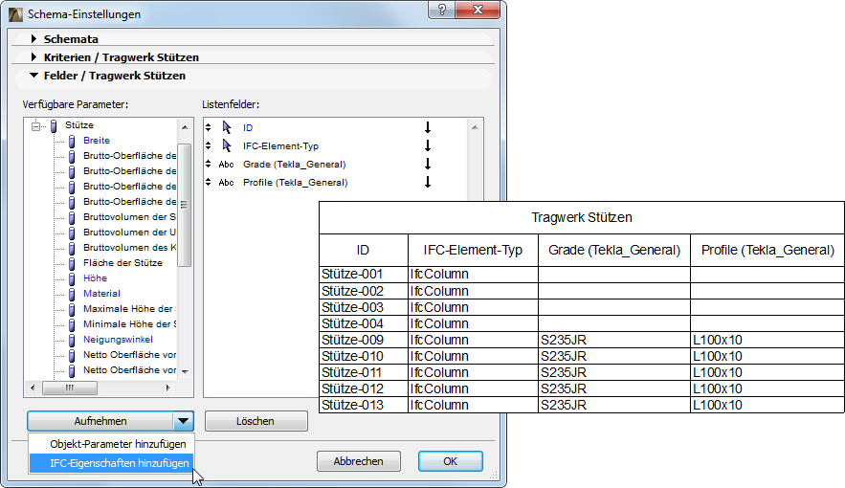
Task: Click the pointer icon beside ID field
Action: [227, 127]
